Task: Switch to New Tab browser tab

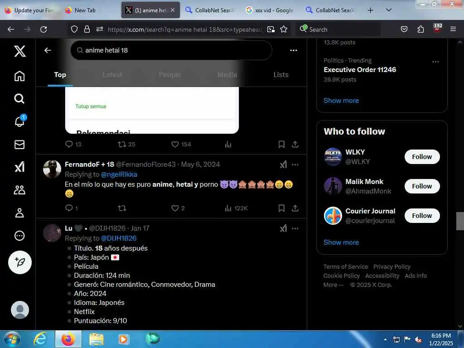Action: pyautogui.click(x=85, y=10)
